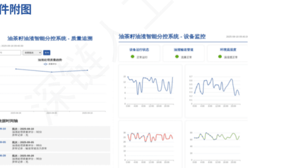Open timeline entry 批次:2025-08-28

coord(55,159)
